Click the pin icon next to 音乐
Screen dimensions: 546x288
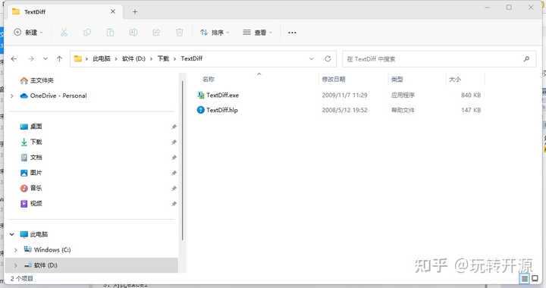(174, 188)
